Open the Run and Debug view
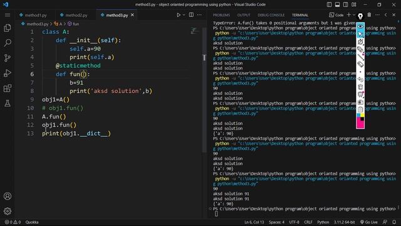The height and width of the screenshot is (226, 401). click(8, 73)
